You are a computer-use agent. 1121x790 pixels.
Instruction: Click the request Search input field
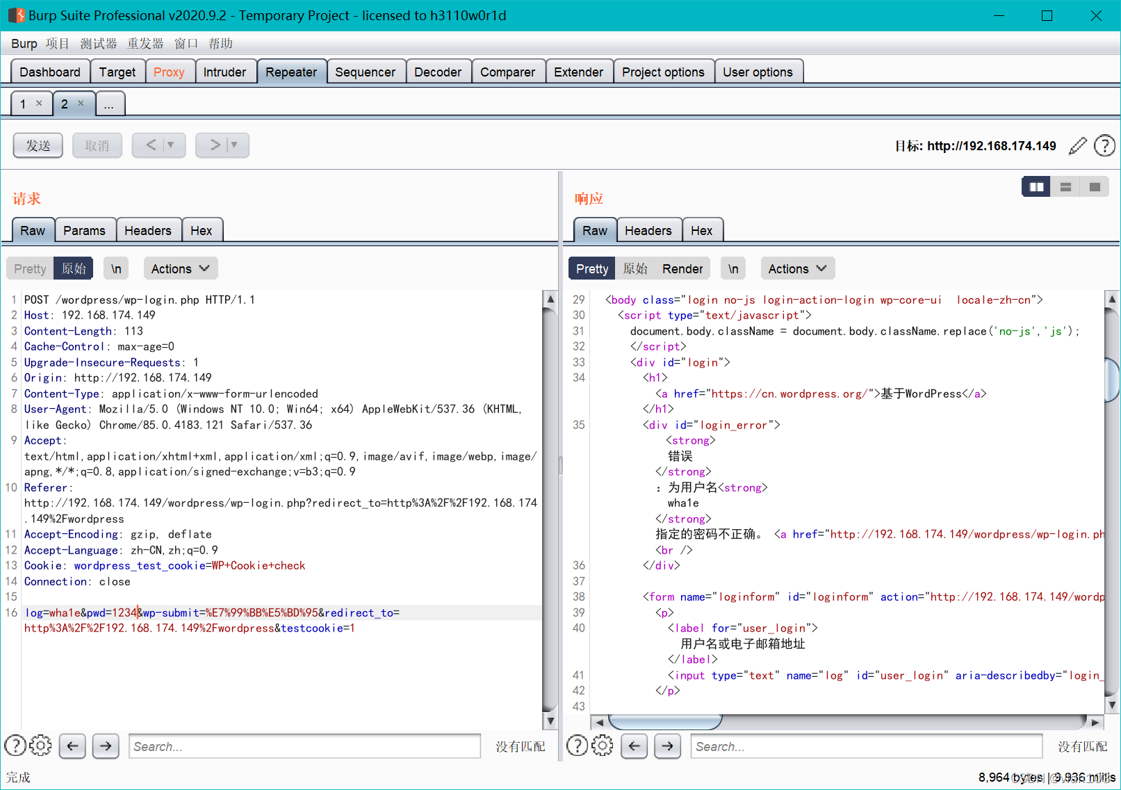click(304, 746)
